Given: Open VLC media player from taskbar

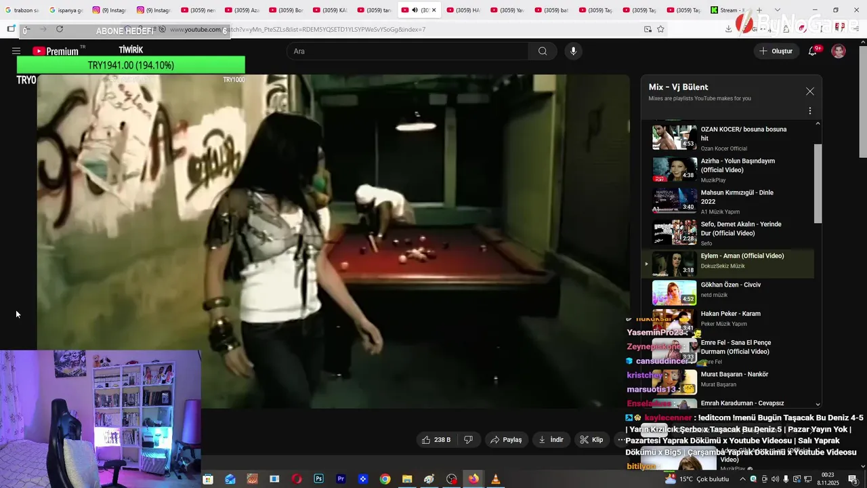Looking at the screenshot, I should point(495,479).
